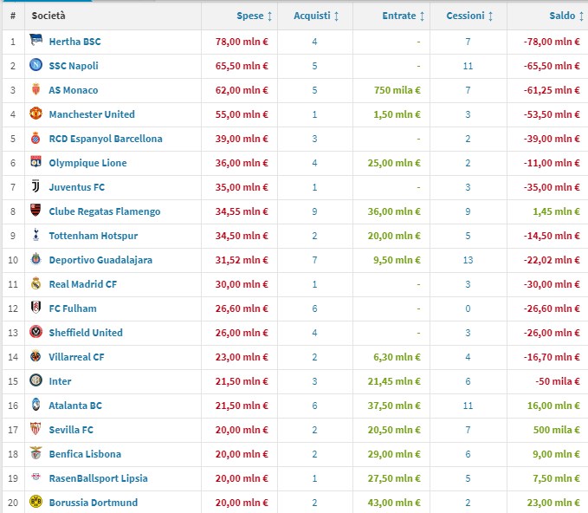The height and width of the screenshot is (513, 588).
Task: Open the Benfica Lisbona club link
Action: tap(85, 454)
